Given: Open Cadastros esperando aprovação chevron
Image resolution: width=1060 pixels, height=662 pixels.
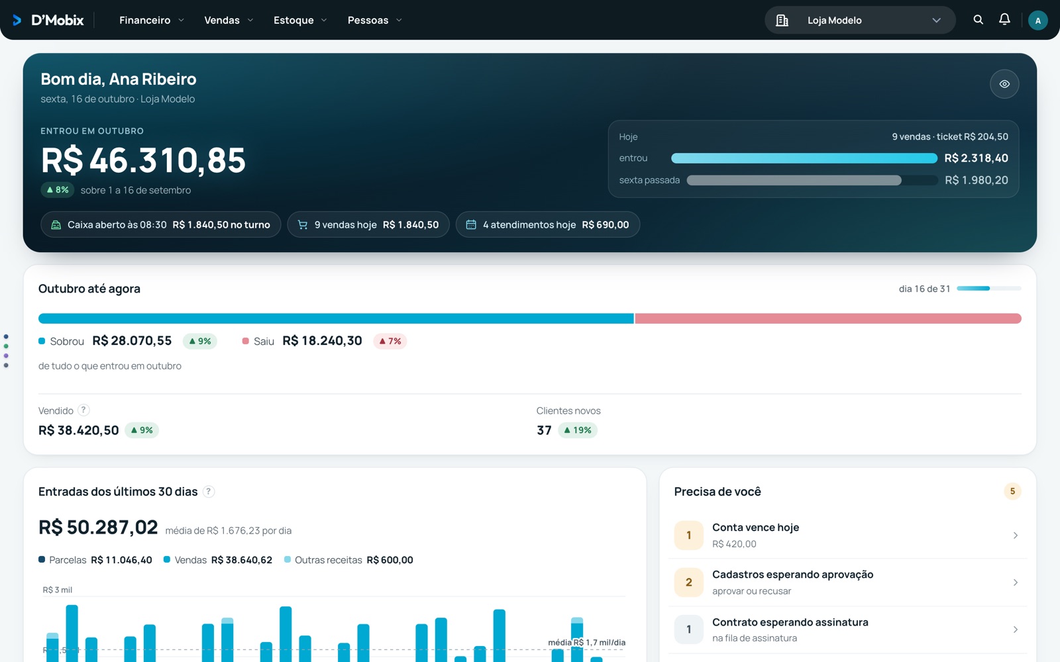Looking at the screenshot, I should point(1015,583).
